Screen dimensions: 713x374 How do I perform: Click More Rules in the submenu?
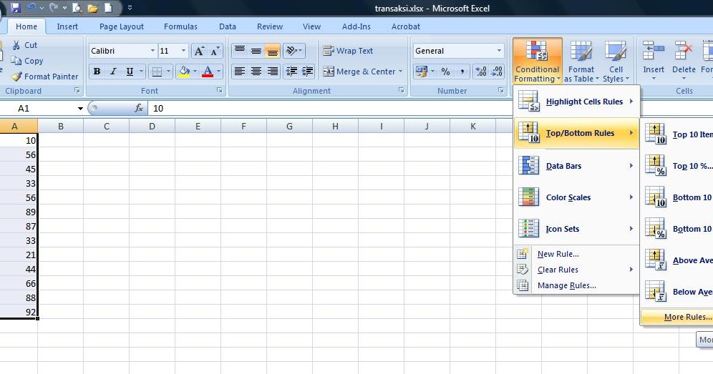click(x=677, y=317)
